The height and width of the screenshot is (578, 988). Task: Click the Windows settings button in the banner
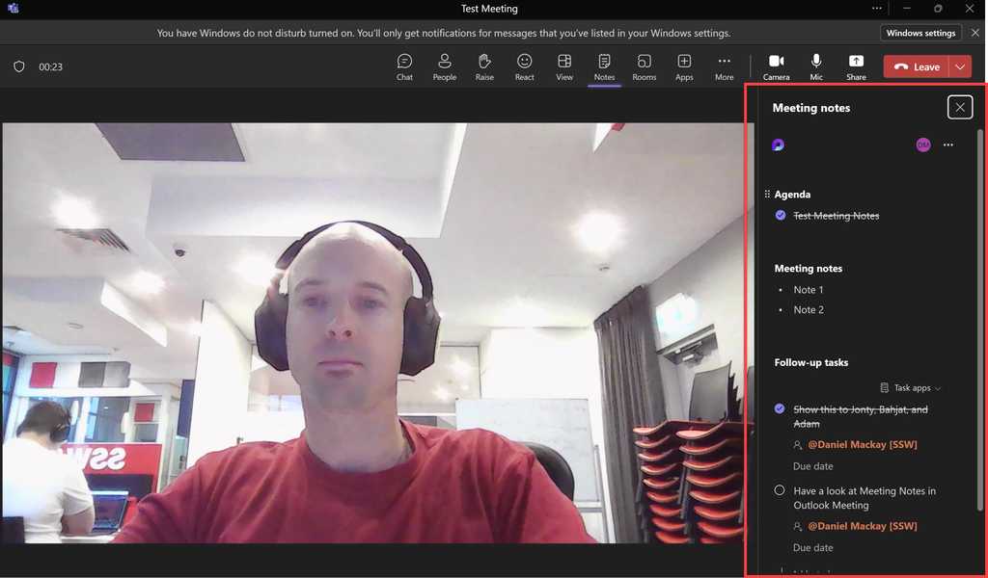tap(920, 32)
